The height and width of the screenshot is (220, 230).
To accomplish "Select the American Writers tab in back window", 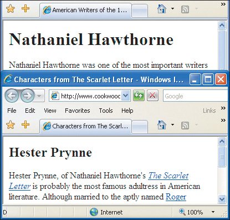I will (x=85, y=10).
